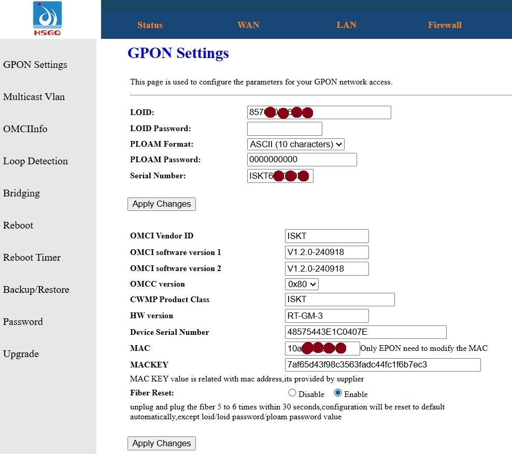Image resolution: width=512 pixels, height=454 pixels.
Task: Select the Disable radio for Fiber Reset
Action: tap(292, 393)
